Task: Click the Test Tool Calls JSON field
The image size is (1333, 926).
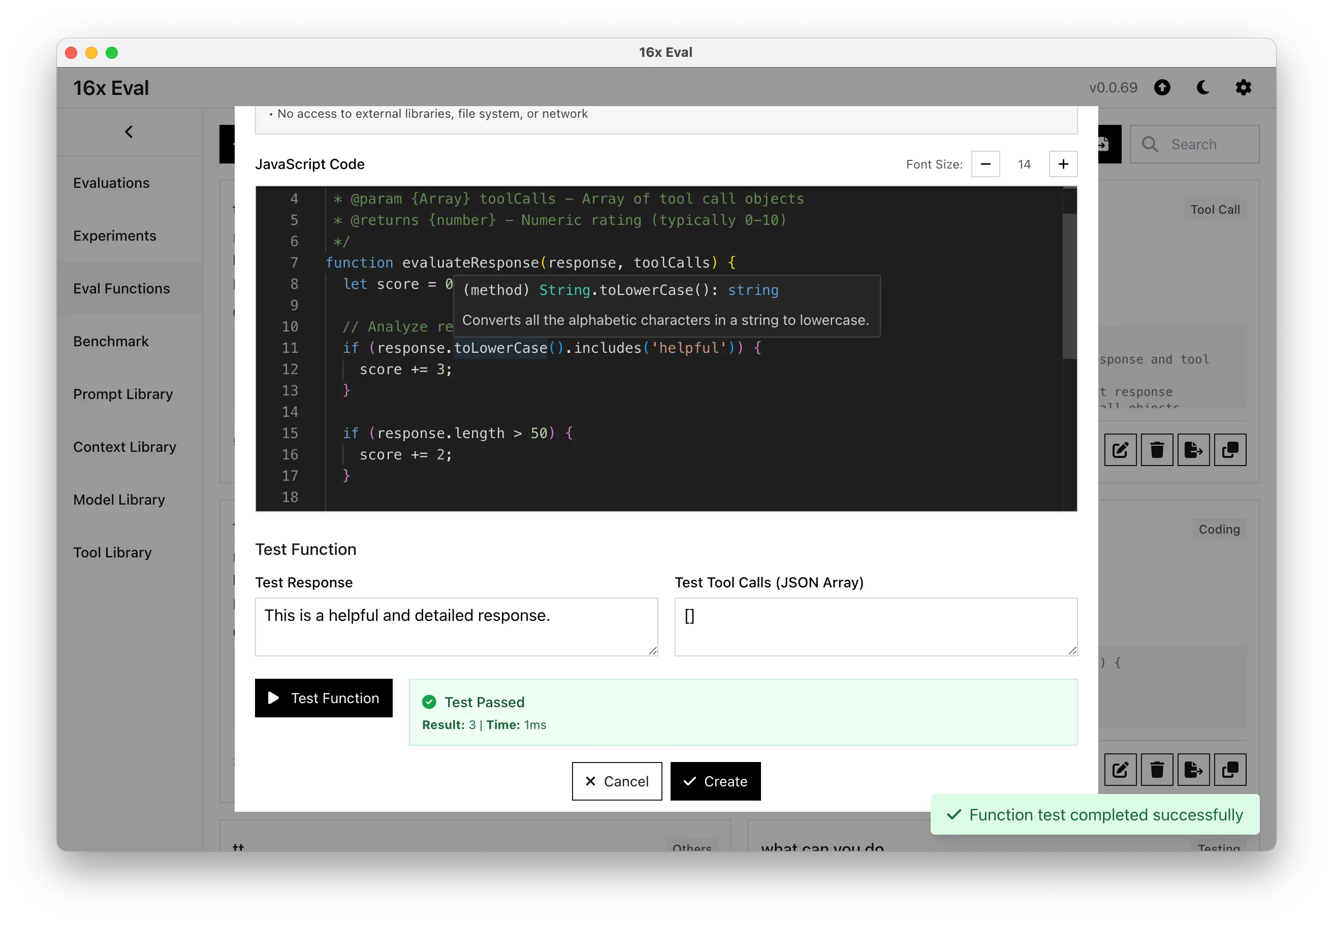Action: 875,626
